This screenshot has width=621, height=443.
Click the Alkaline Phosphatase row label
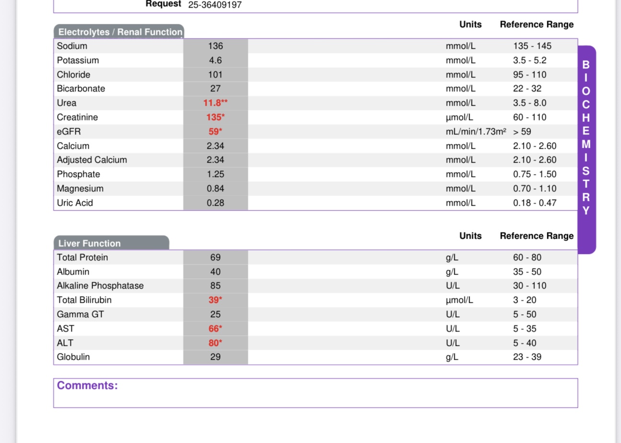(100, 286)
